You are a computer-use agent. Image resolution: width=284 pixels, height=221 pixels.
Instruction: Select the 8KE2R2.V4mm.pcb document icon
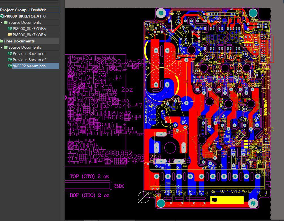(x=10, y=66)
